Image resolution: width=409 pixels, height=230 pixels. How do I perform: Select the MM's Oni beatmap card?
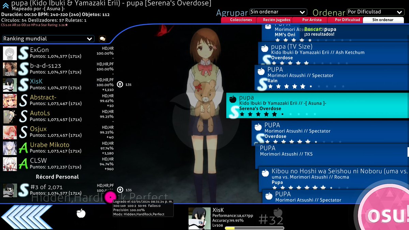(x=335, y=32)
